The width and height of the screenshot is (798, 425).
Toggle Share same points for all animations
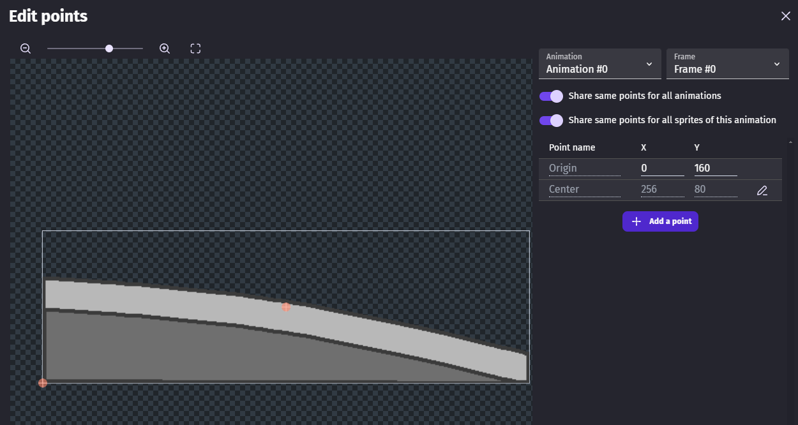click(551, 96)
